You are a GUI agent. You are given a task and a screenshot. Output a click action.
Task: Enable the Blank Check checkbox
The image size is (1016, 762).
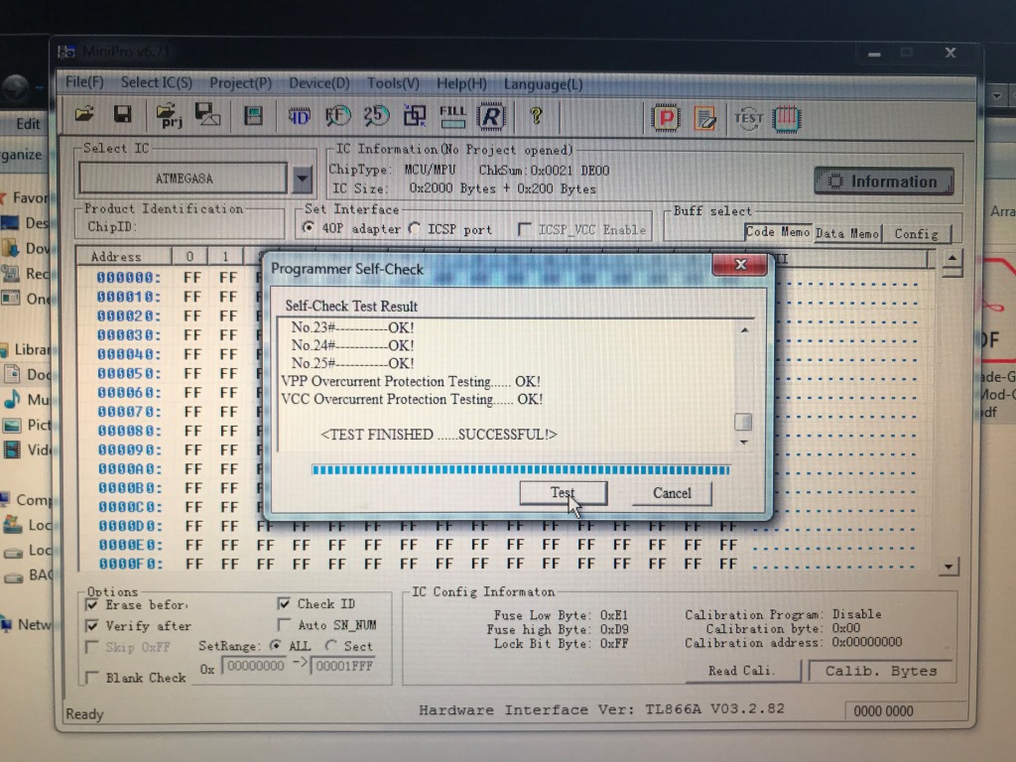click(x=93, y=679)
